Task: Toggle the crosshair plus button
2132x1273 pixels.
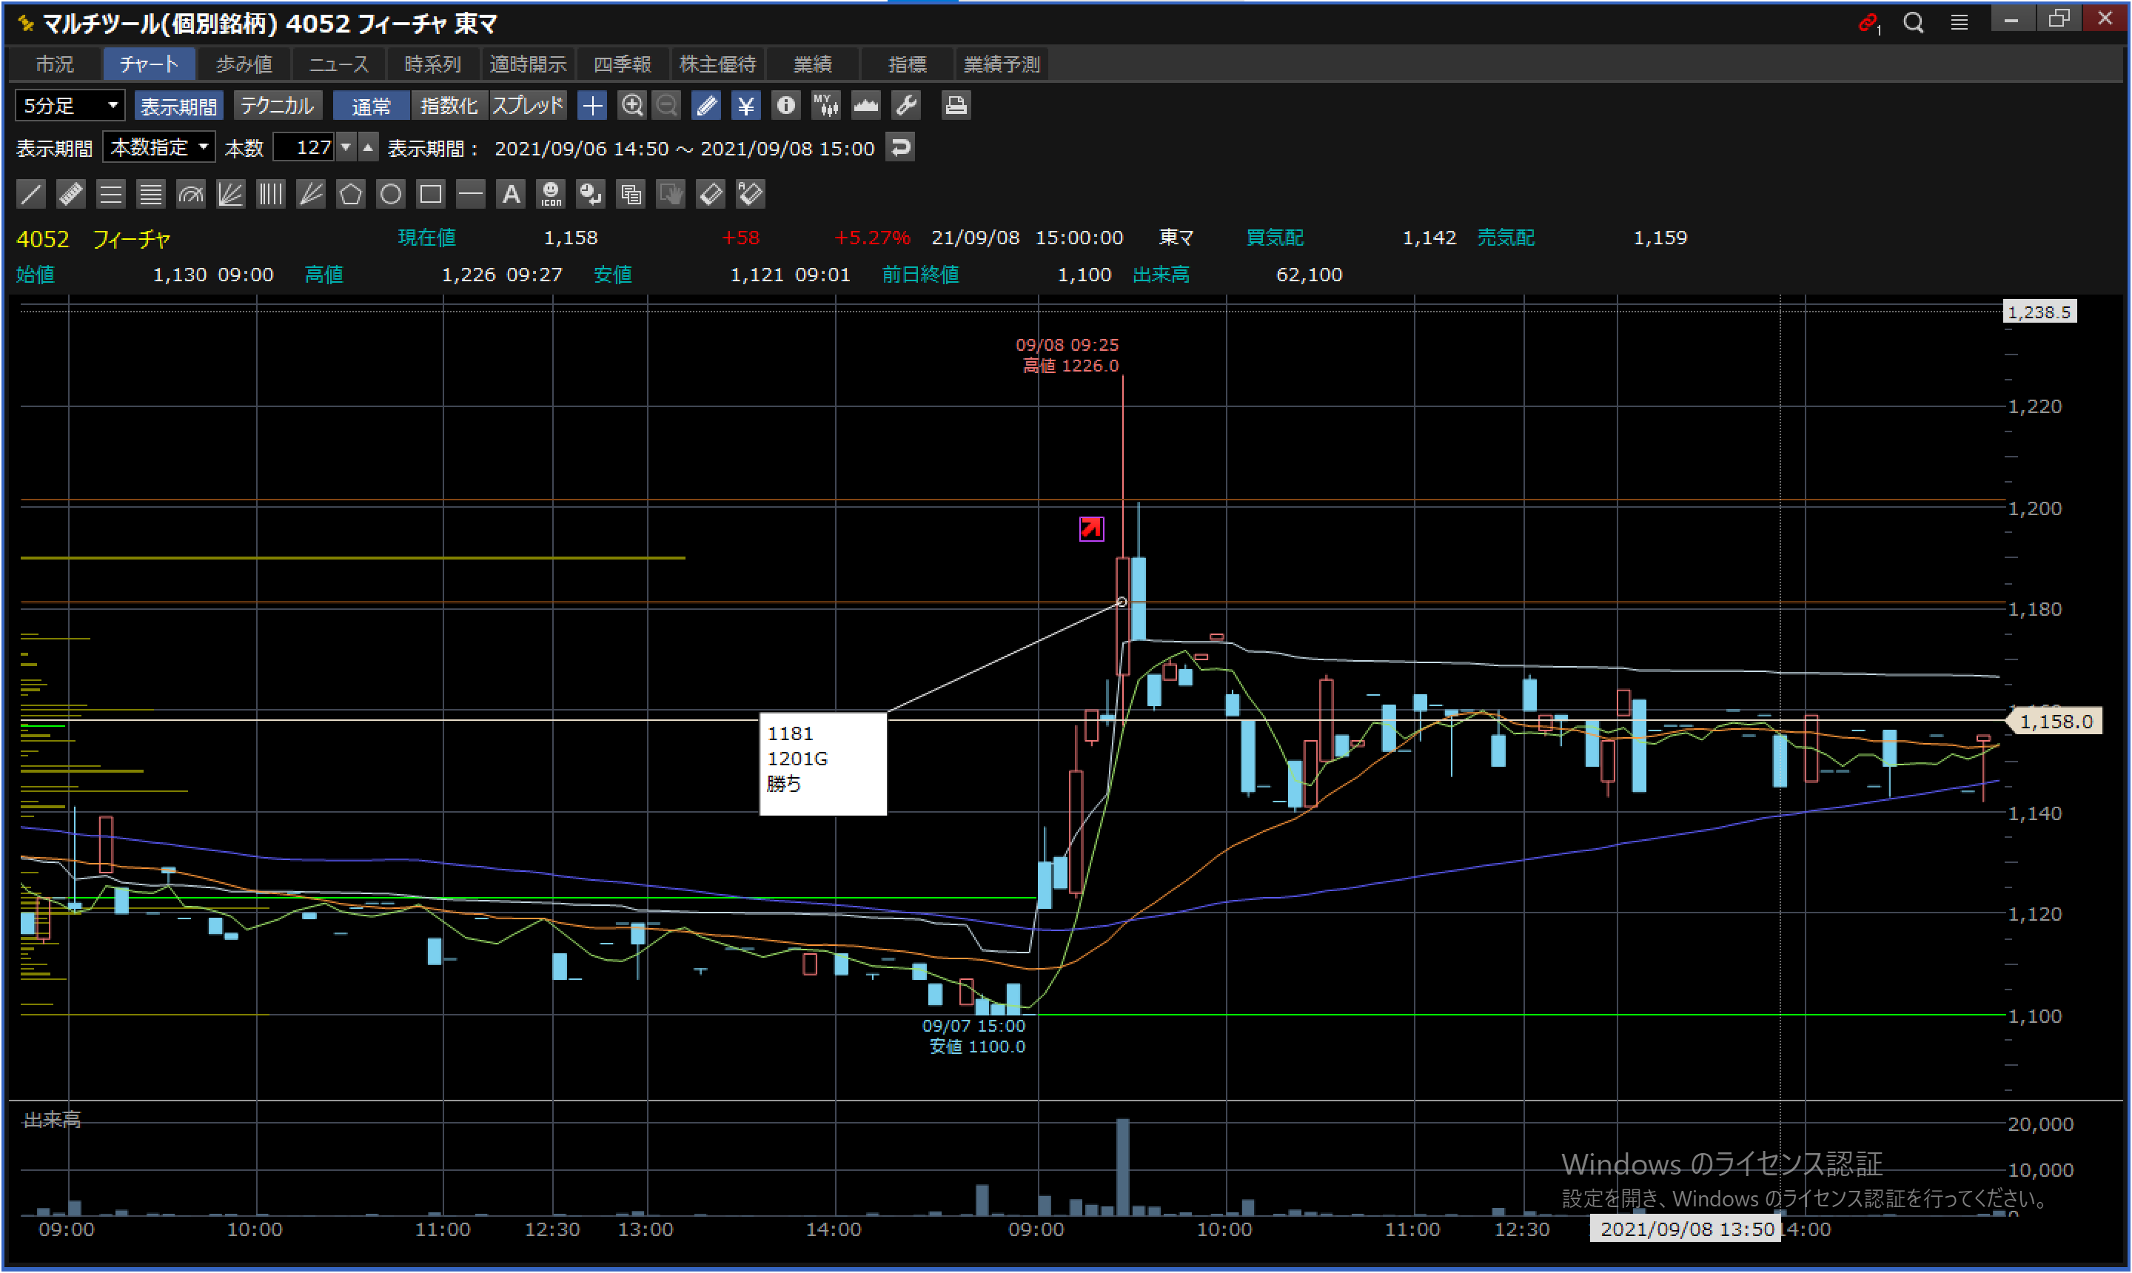Action: click(592, 106)
